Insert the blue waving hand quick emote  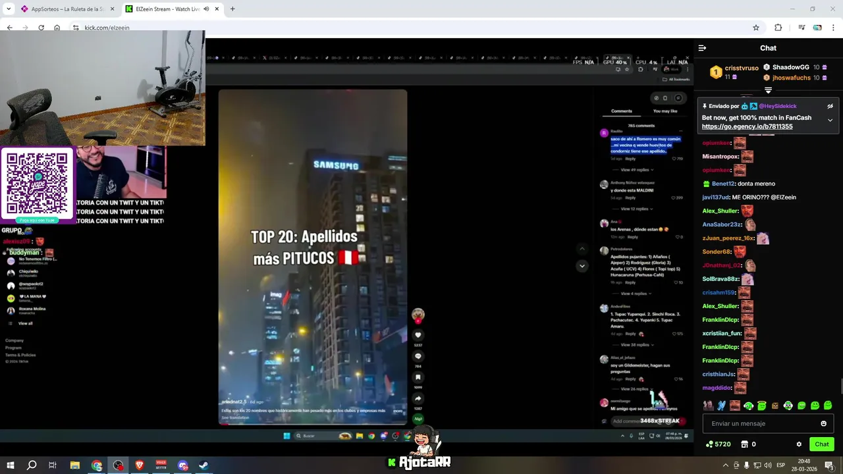click(x=722, y=406)
